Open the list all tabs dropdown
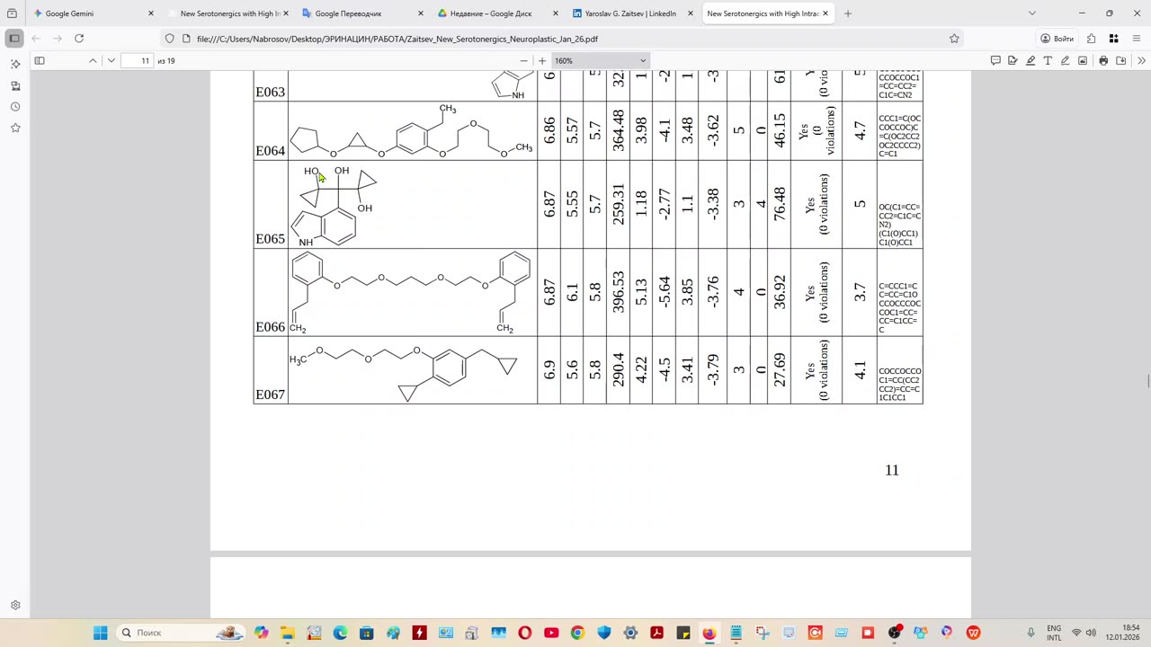1151x647 pixels. pyautogui.click(x=1032, y=13)
